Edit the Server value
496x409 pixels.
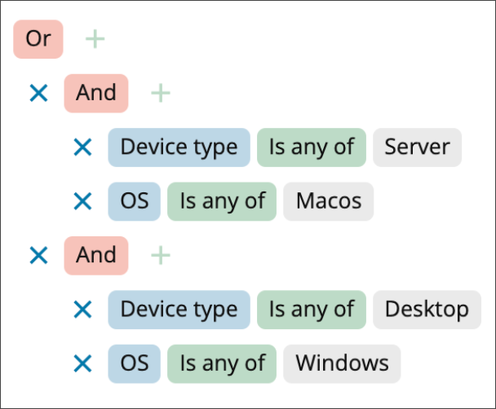click(417, 147)
